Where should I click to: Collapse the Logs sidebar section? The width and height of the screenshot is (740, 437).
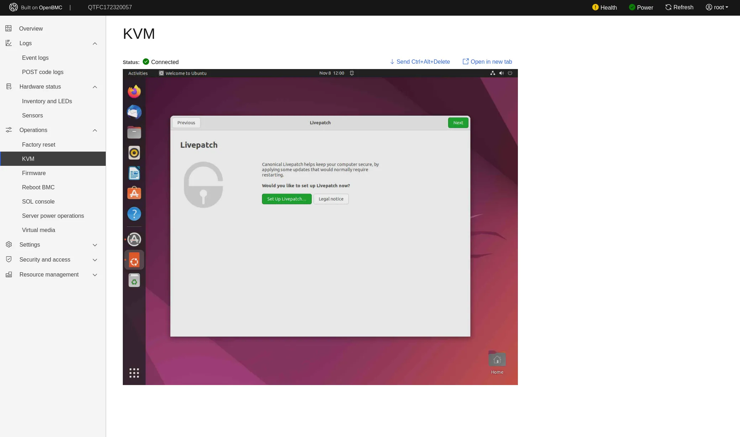point(95,43)
